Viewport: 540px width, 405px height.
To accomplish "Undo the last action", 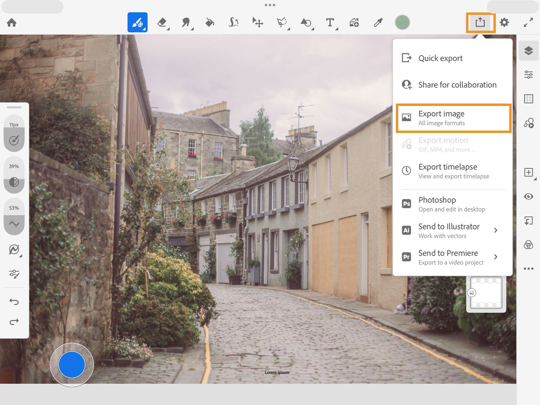I will 14,301.
